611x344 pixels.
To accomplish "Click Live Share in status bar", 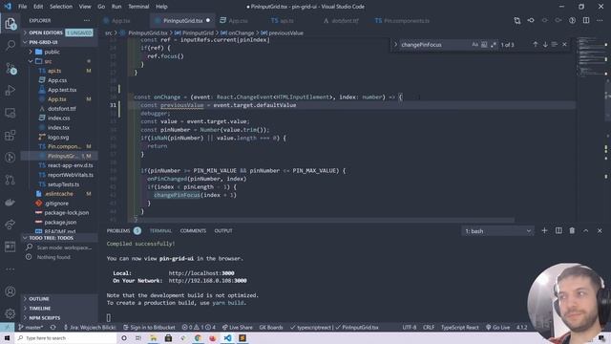I will coord(237,327).
